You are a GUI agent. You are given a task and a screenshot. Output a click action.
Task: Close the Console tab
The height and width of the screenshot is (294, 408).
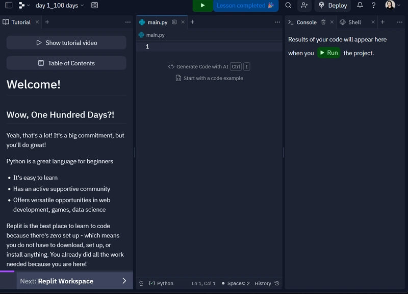(x=332, y=22)
